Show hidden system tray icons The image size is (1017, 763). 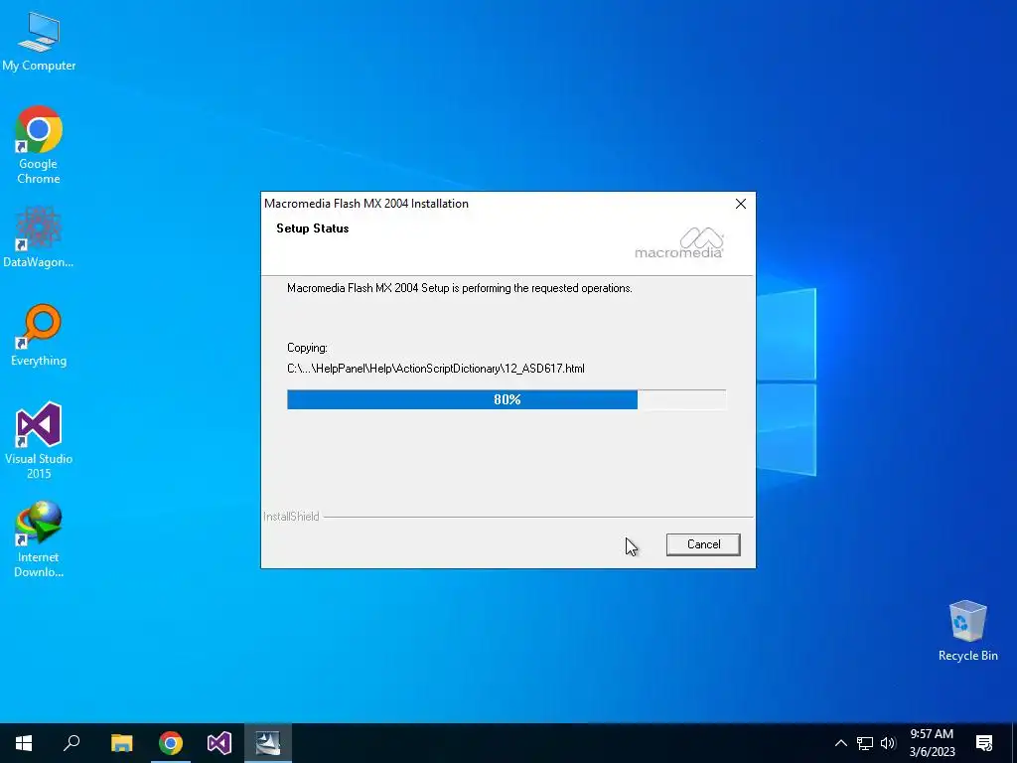pyautogui.click(x=840, y=743)
